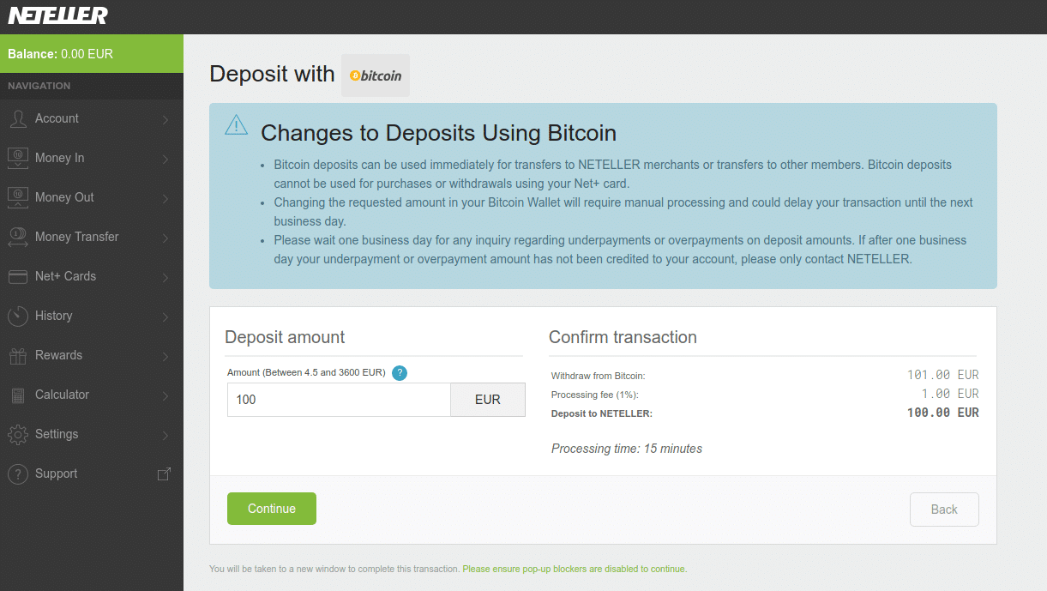Expand the History submenu arrow
This screenshot has height=591, width=1047.
click(x=165, y=317)
